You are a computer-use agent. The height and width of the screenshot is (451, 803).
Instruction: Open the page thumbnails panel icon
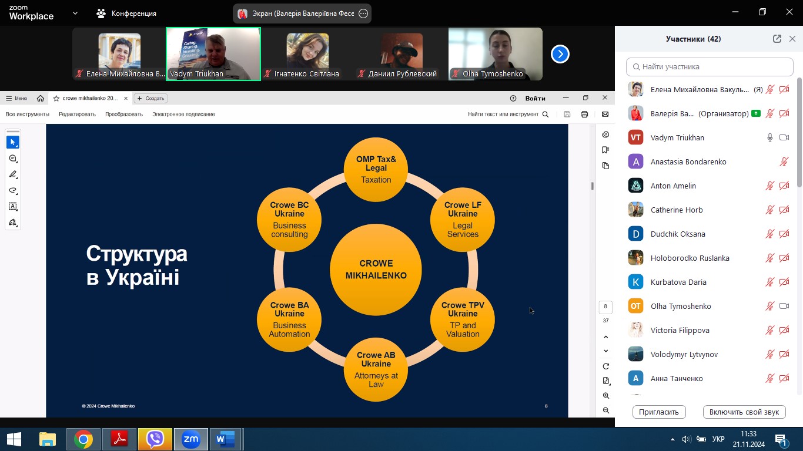605,166
